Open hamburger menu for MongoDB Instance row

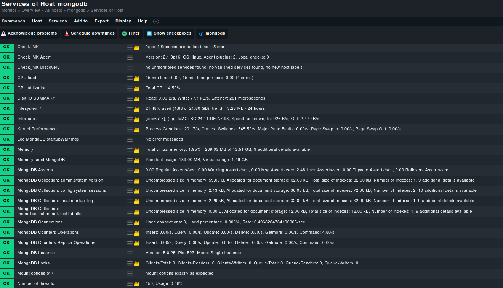click(x=130, y=253)
